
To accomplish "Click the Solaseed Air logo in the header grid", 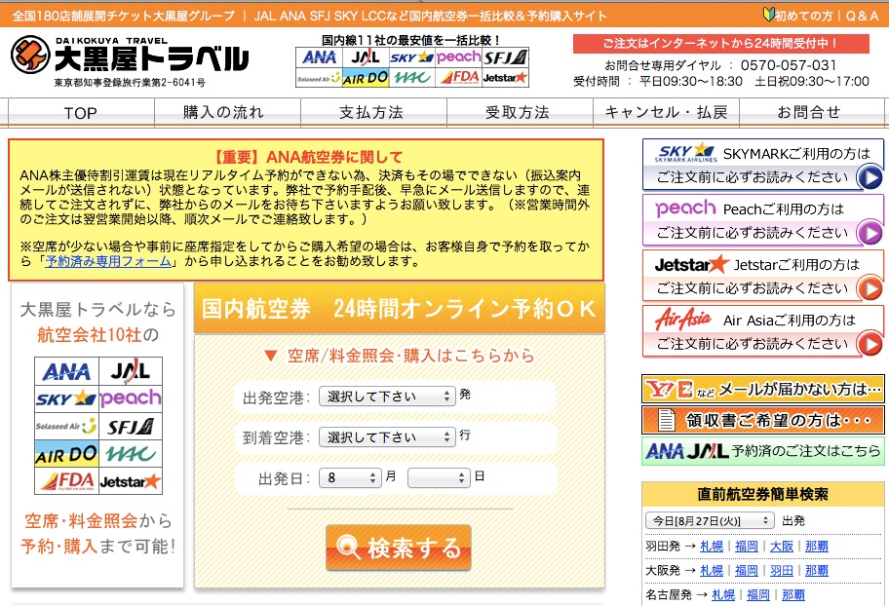I will click(318, 78).
